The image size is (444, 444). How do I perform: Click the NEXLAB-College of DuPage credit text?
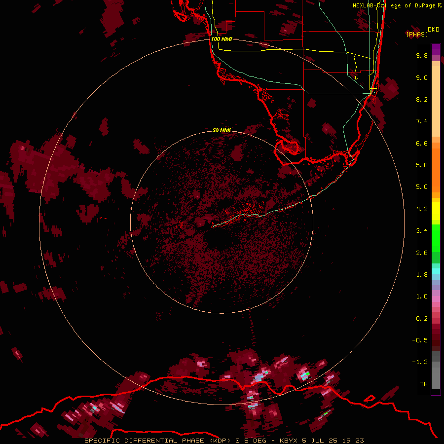coord(395,5)
